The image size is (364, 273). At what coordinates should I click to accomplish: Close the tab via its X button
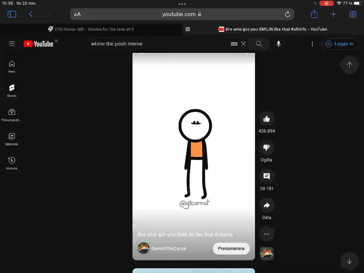click(x=188, y=29)
